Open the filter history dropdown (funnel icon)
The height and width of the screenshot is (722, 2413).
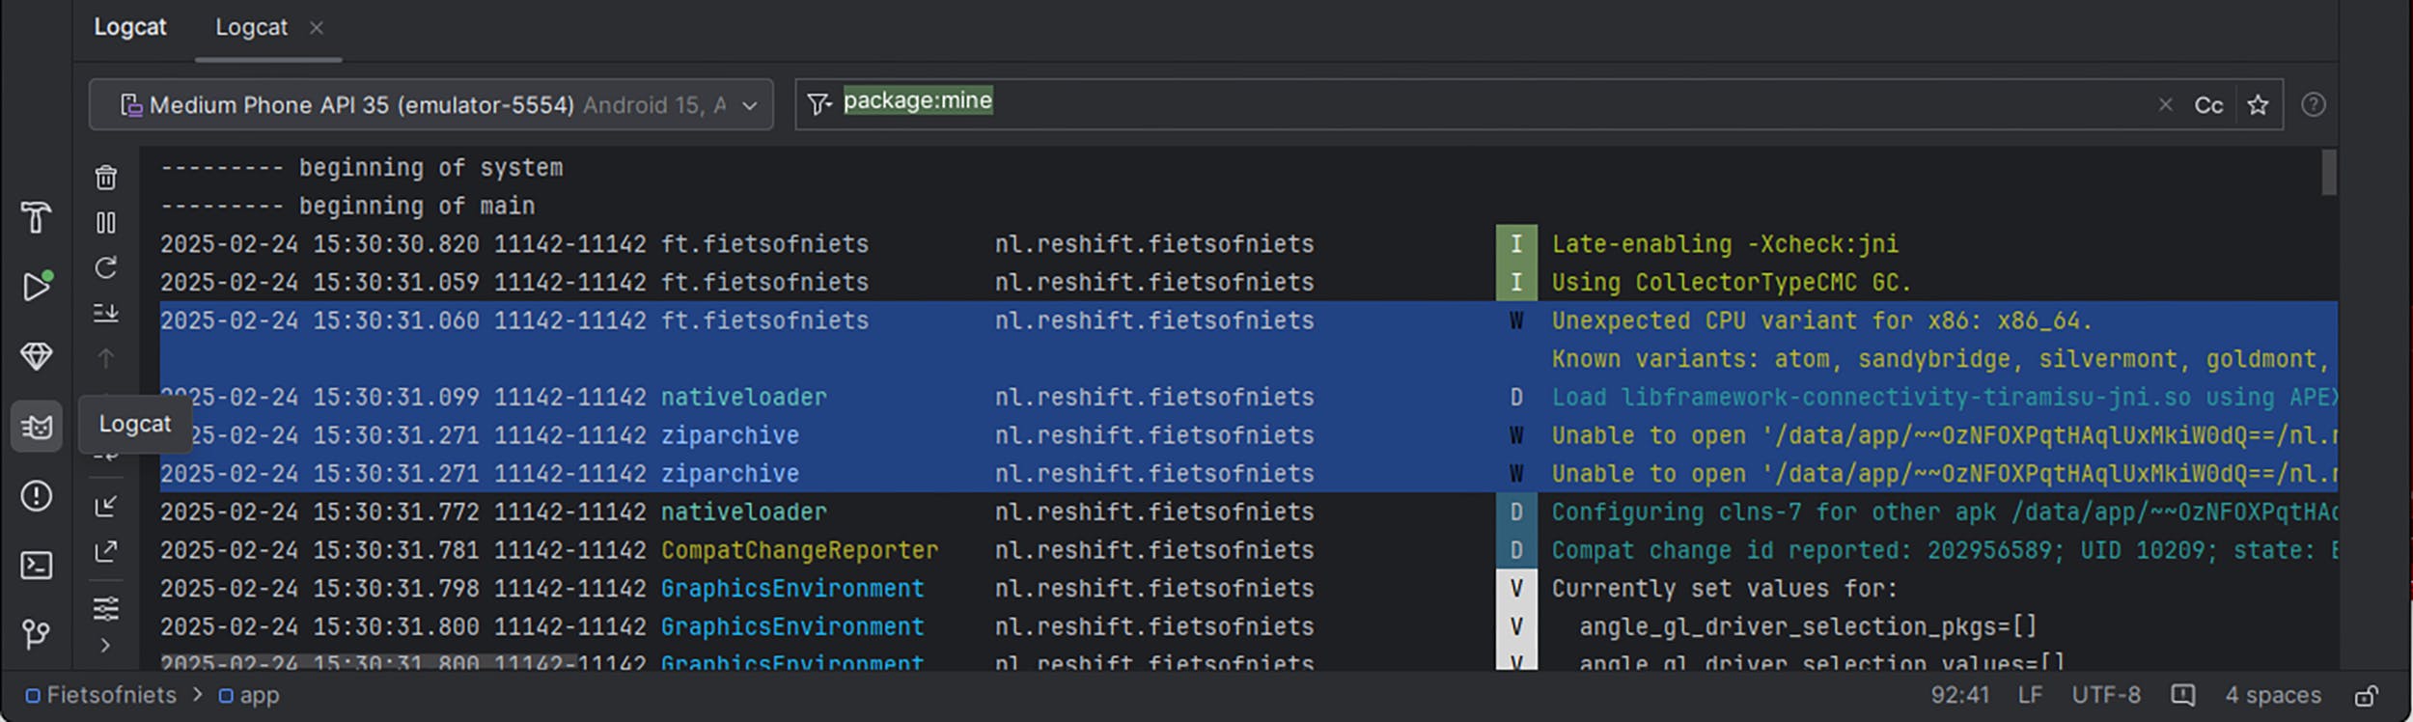[x=818, y=104]
